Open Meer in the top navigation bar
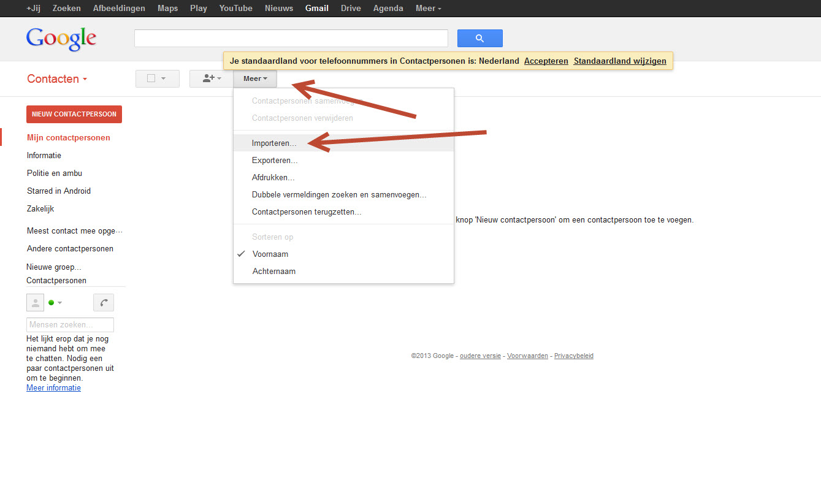The height and width of the screenshot is (480, 821). coord(428,9)
